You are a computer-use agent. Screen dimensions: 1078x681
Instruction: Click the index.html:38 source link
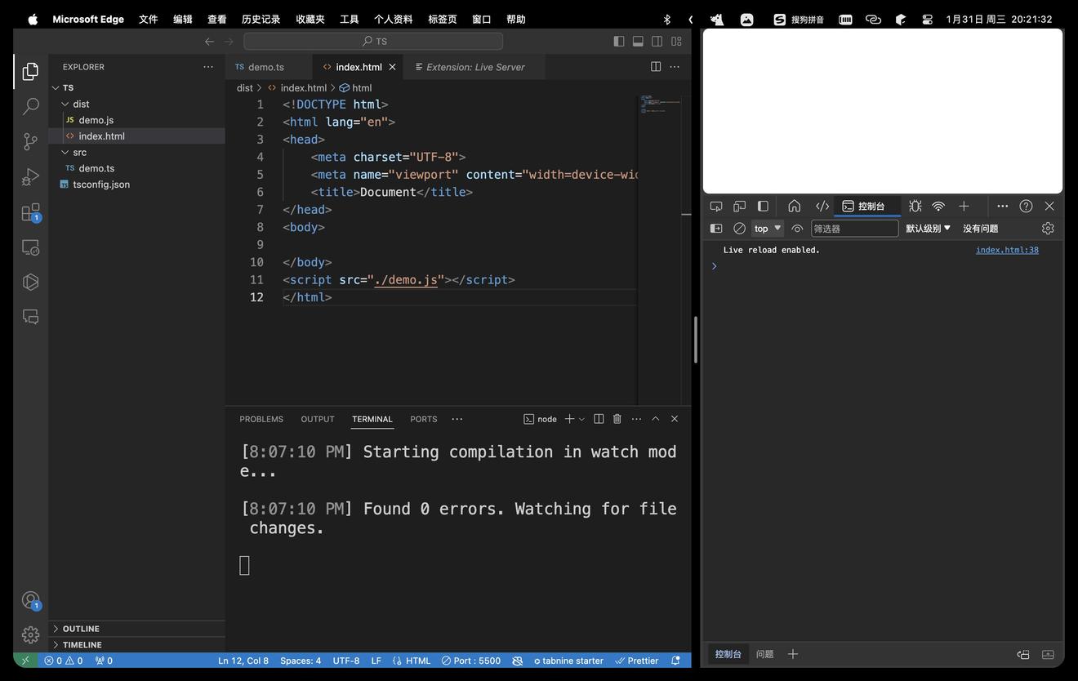(1007, 250)
